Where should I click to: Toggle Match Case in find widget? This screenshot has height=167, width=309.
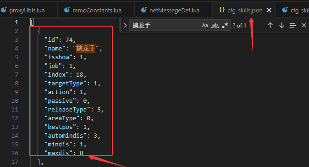(205, 25)
